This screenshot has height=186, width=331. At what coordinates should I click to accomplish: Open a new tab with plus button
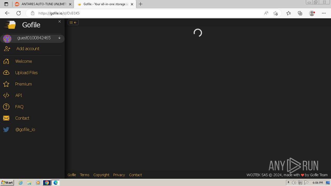pyautogui.click(x=140, y=4)
